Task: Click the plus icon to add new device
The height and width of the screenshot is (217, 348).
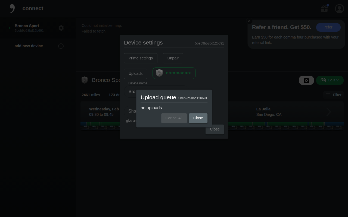Action: pos(61,46)
